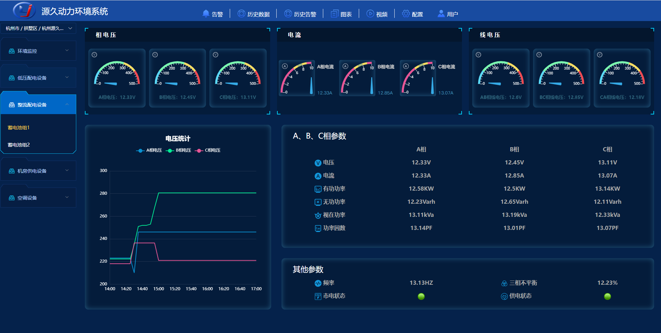Click the 市电状态 green status indicator

pos(421,296)
